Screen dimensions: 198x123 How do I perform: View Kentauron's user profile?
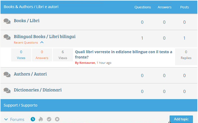tap(87, 63)
